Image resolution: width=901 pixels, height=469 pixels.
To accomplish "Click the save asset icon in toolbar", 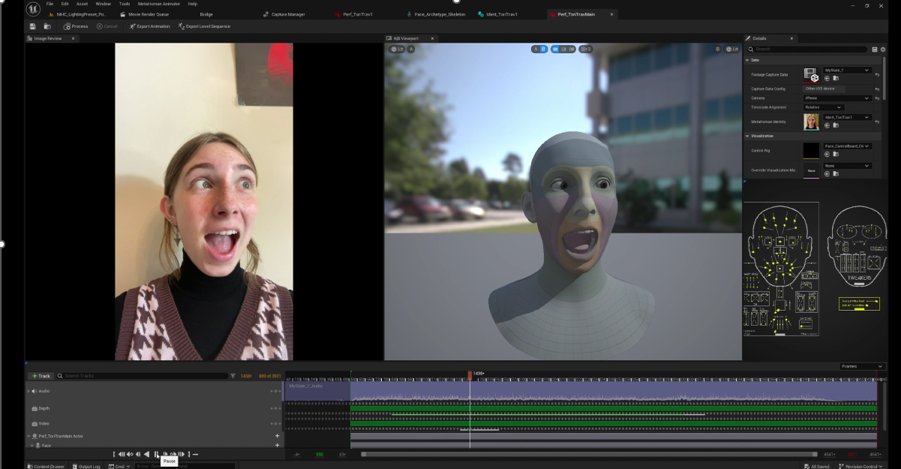I will click(32, 26).
